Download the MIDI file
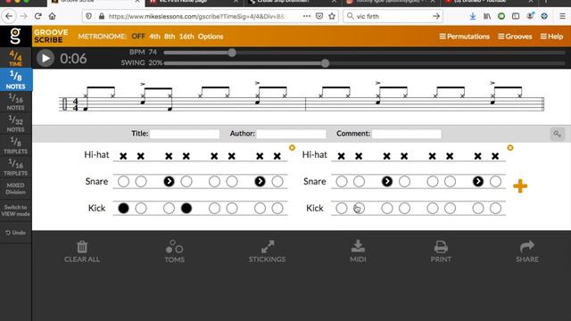 pos(358,251)
